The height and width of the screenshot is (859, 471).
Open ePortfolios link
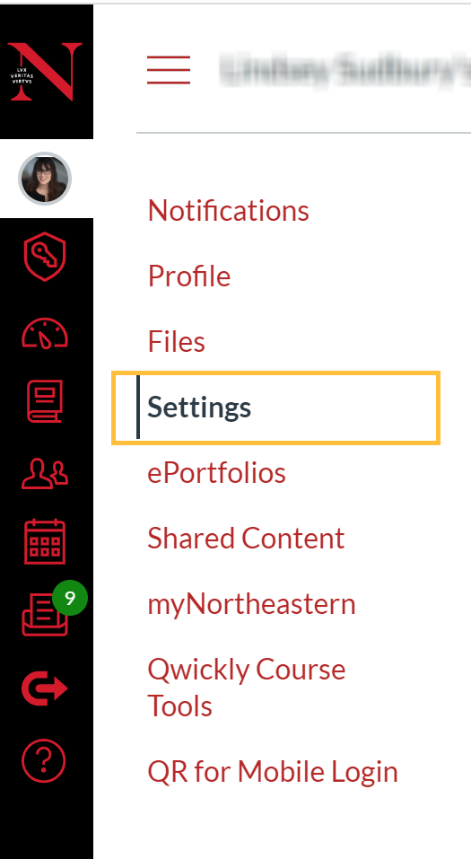217,473
